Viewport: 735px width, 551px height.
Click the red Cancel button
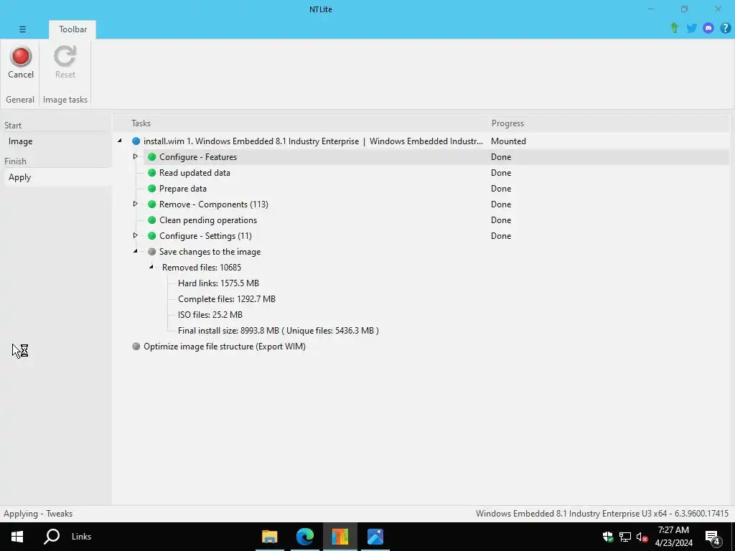[21, 62]
